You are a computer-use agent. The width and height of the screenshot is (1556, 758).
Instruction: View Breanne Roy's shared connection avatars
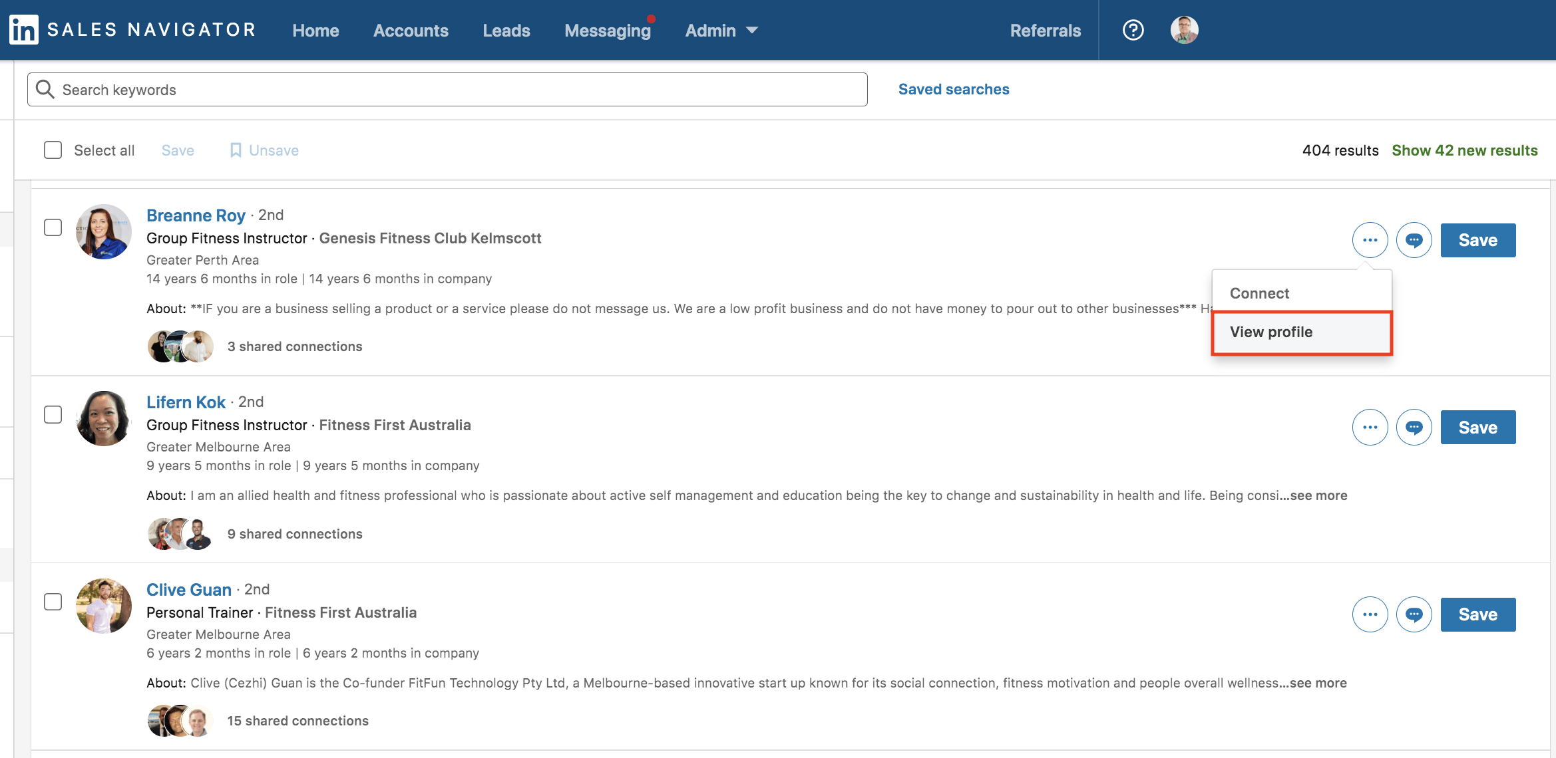point(180,346)
